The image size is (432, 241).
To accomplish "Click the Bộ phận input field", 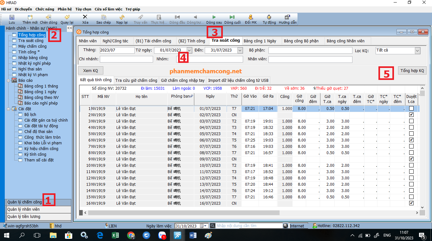I will click(310, 51).
